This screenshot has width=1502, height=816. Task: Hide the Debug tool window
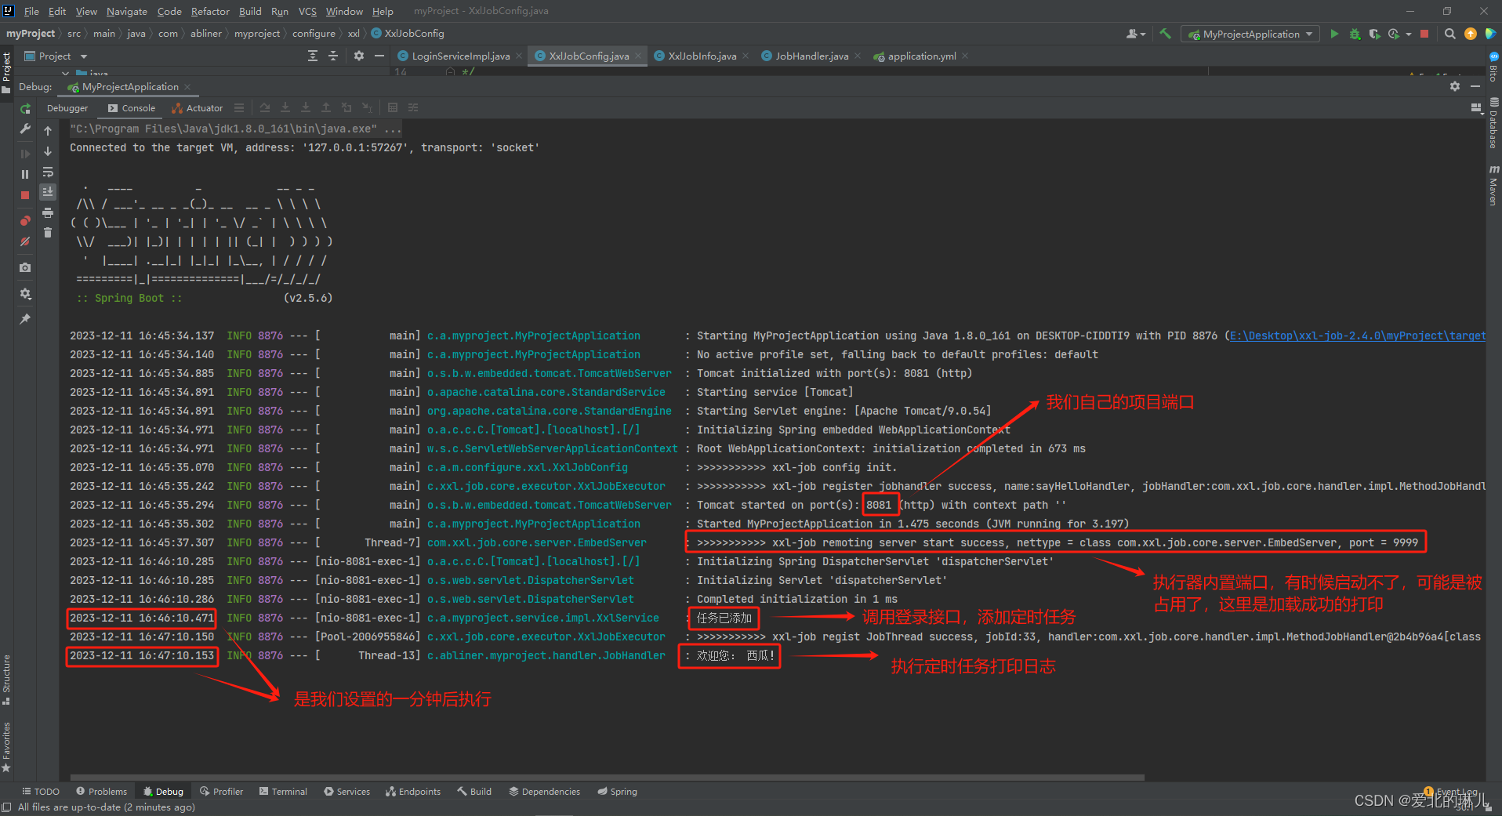pyautogui.click(x=1475, y=86)
